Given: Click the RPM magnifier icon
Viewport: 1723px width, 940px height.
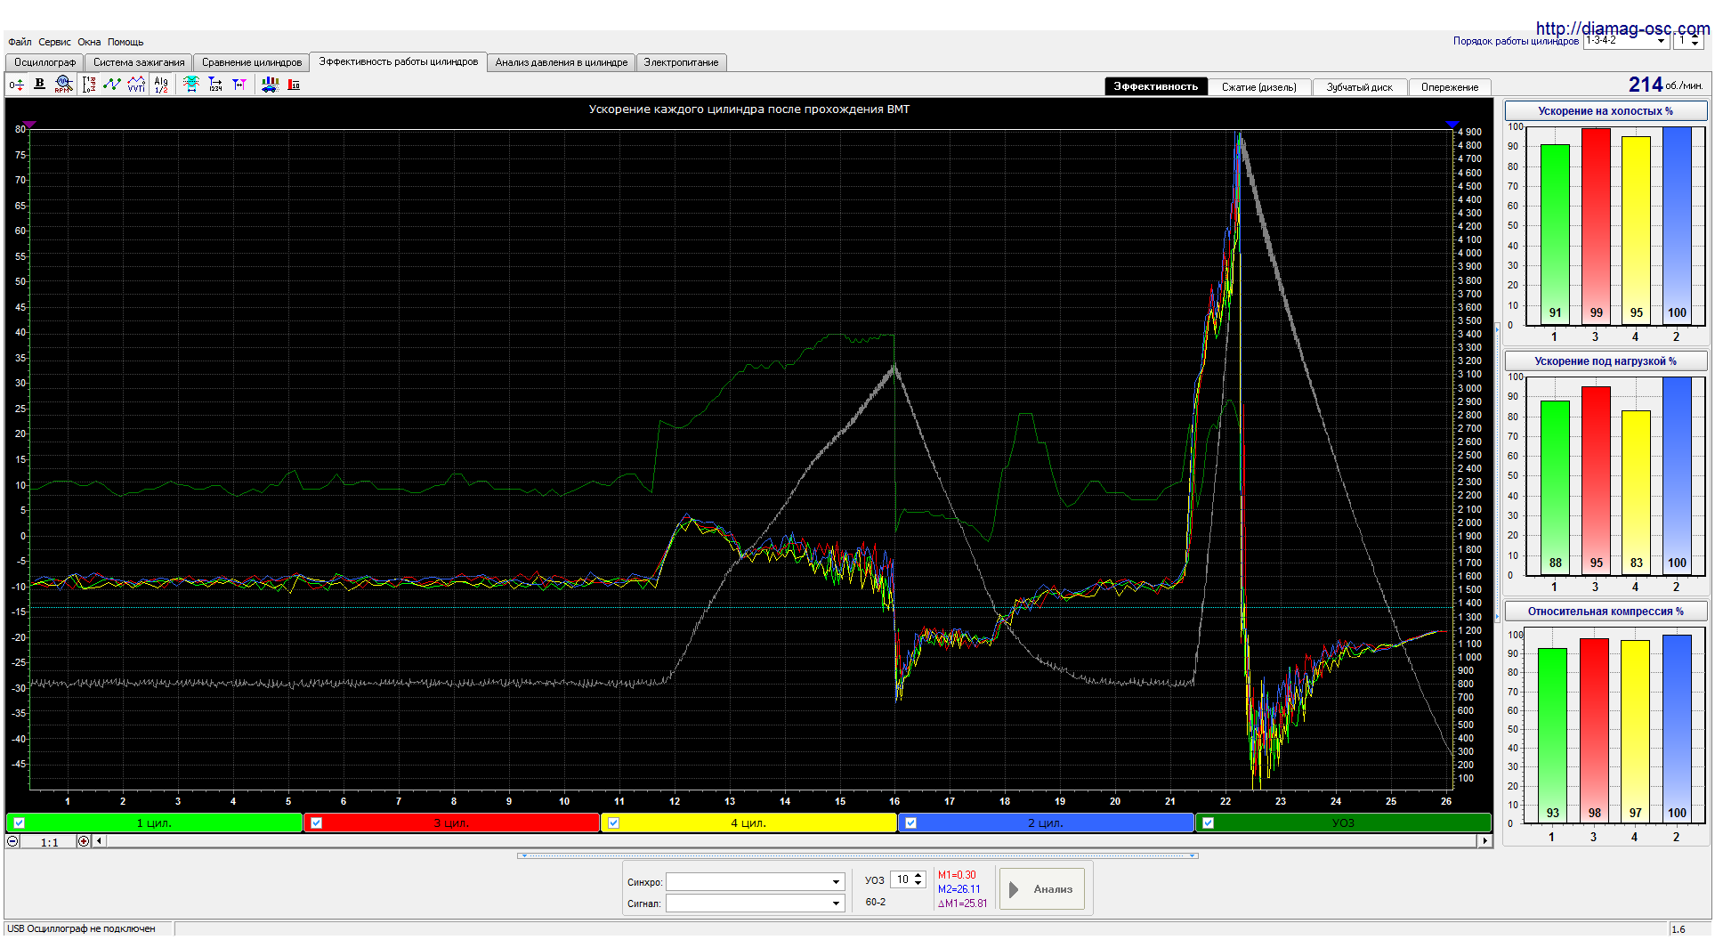Looking at the screenshot, I should coord(62,85).
